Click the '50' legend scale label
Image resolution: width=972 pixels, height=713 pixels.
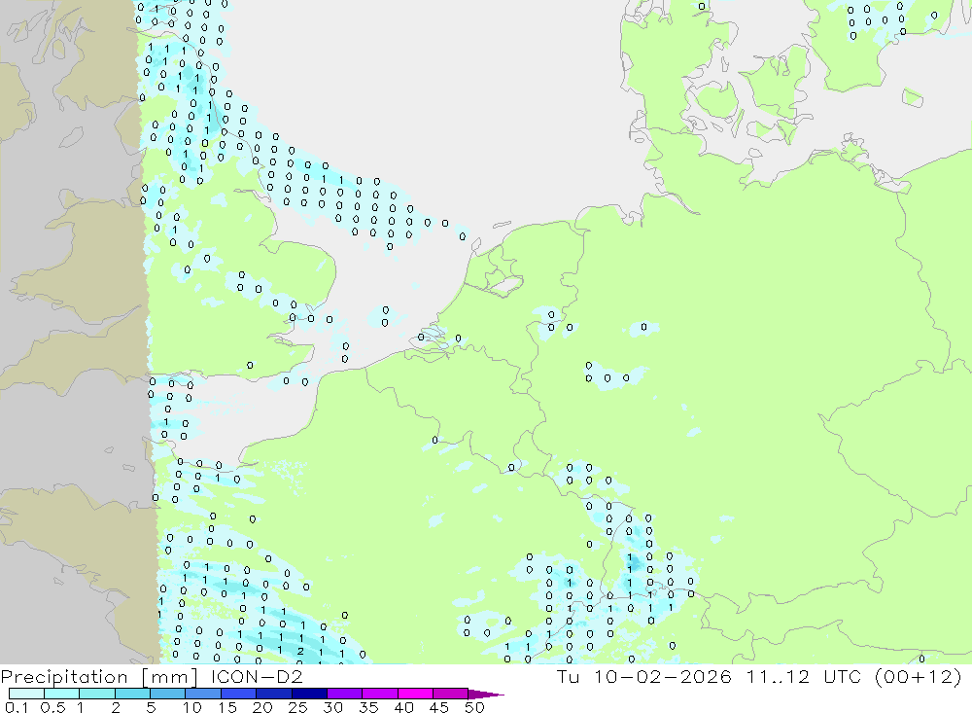point(475,707)
